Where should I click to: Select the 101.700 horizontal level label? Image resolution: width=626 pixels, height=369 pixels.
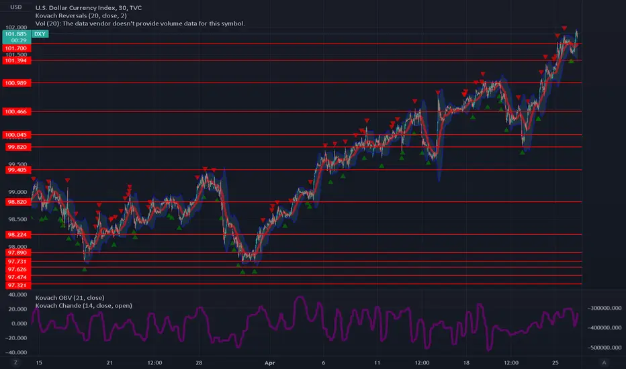[x=16, y=48]
